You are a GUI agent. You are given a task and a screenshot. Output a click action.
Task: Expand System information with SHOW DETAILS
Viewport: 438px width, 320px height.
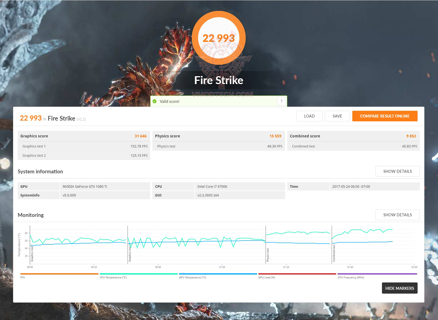tap(397, 171)
